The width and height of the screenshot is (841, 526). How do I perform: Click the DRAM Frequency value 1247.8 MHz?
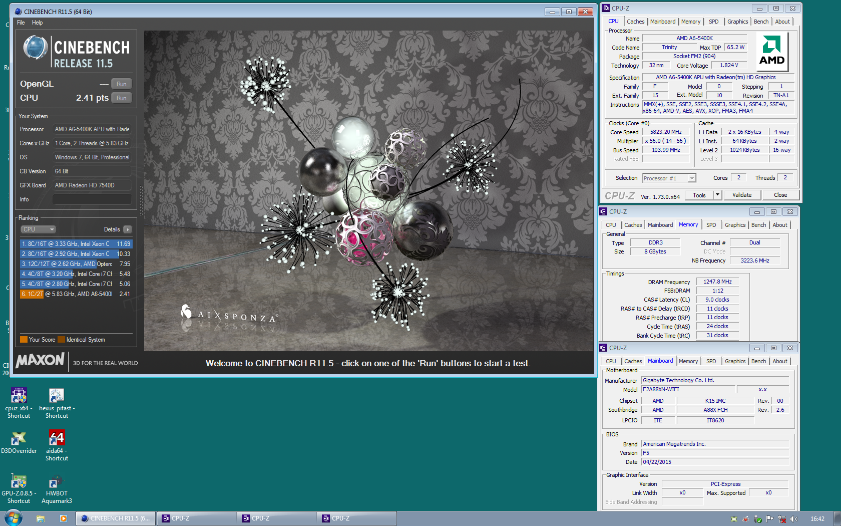717,282
